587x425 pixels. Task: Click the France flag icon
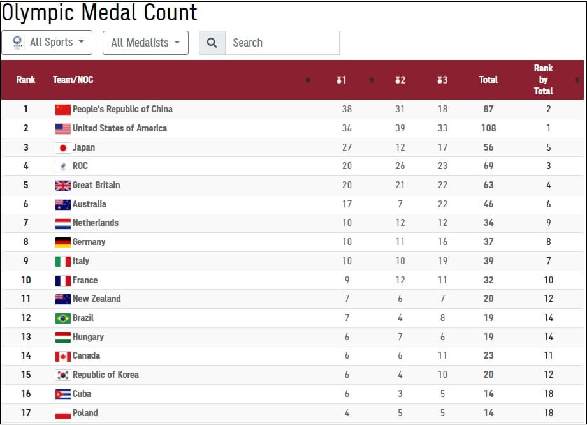pos(63,280)
